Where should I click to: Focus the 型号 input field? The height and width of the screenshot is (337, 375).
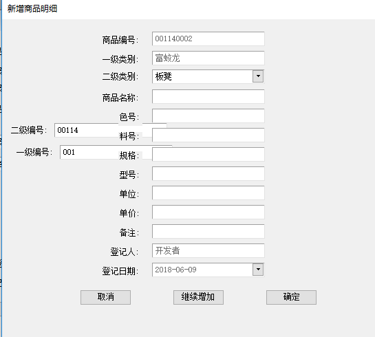point(208,173)
